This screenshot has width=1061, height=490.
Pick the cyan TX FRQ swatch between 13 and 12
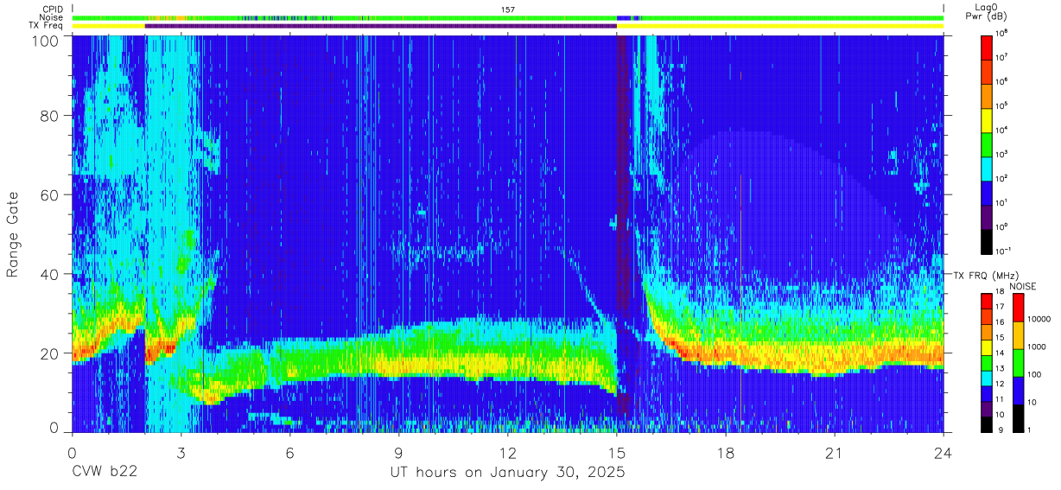tap(988, 379)
